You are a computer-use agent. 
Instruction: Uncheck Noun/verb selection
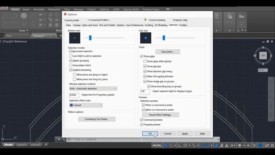pos(70,51)
